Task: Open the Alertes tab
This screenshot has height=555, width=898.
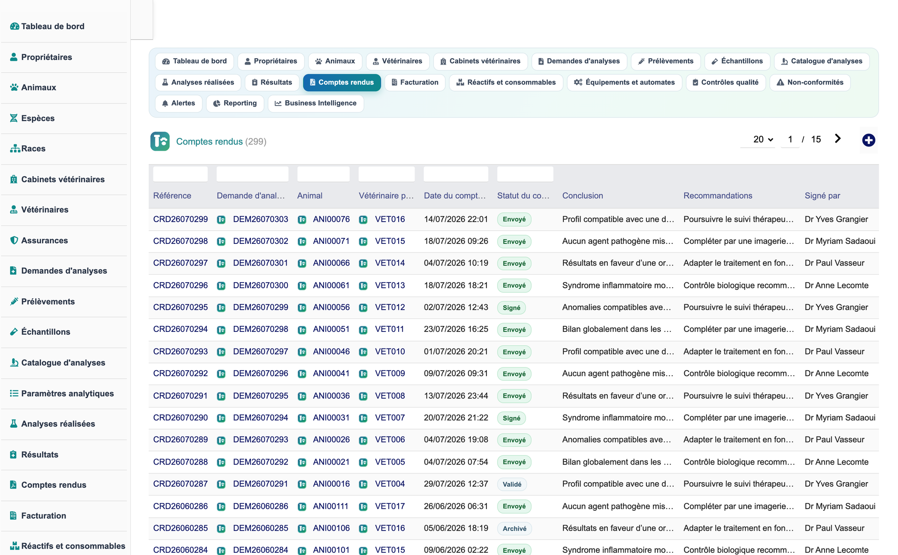Action: coord(179,103)
